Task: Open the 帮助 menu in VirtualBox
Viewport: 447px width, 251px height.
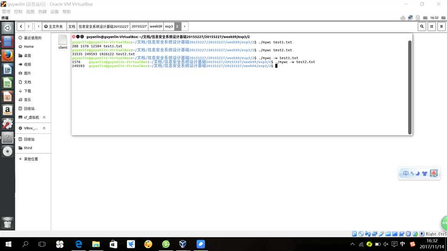Action: click(x=67, y=12)
